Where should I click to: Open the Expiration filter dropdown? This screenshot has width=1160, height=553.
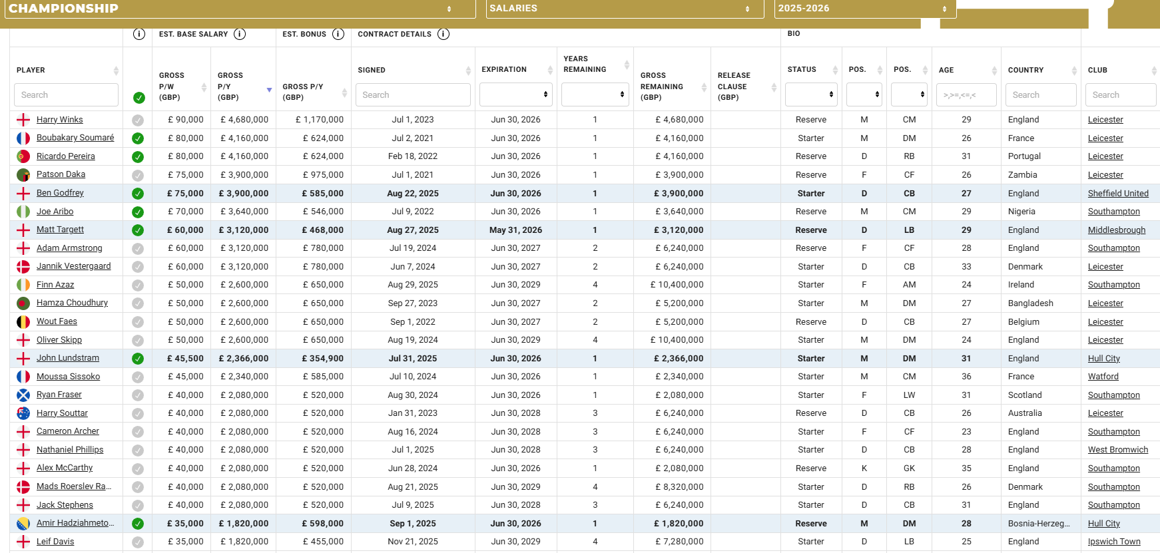click(x=516, y=94)
